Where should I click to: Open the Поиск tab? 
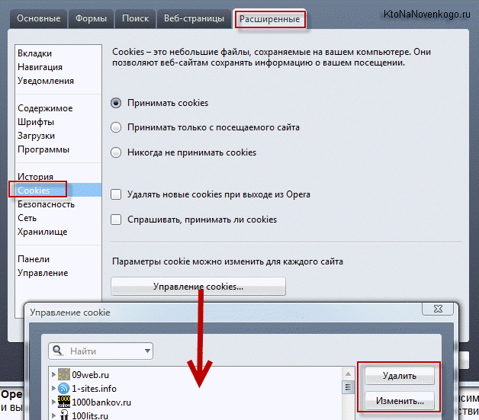click(x=135, y=18)
